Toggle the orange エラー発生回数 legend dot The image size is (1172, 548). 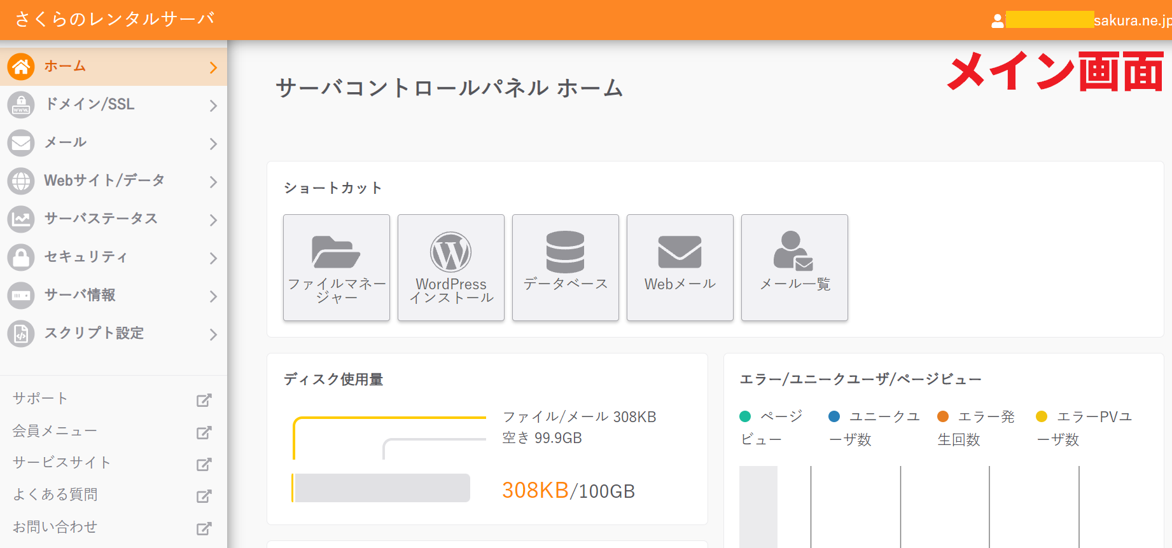pos(943,416)
